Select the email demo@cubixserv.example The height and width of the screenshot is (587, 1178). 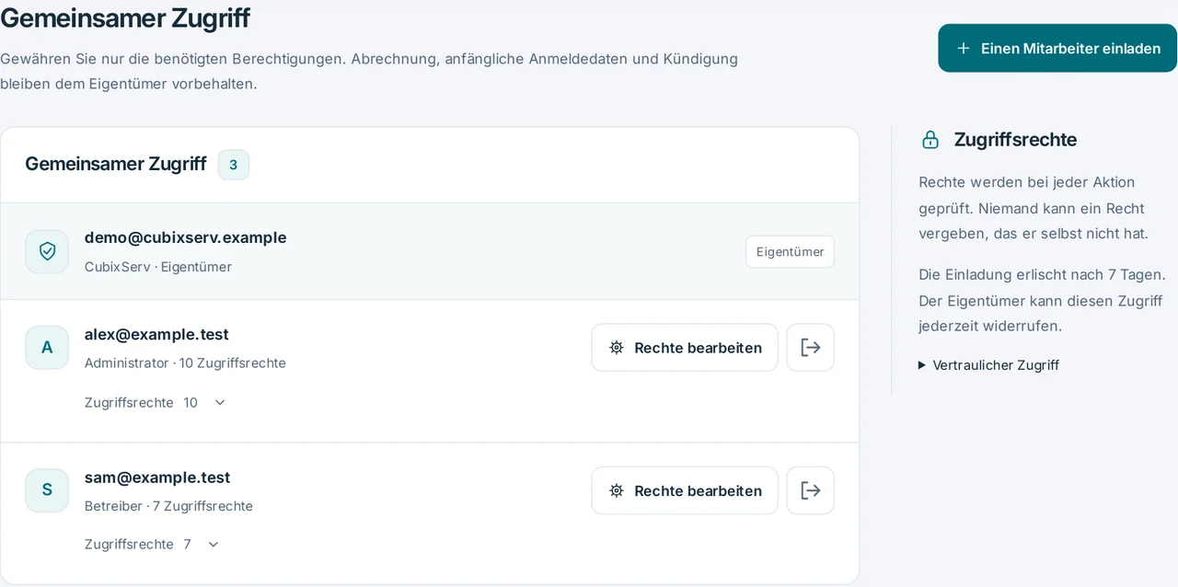click(x=185, y=237)
